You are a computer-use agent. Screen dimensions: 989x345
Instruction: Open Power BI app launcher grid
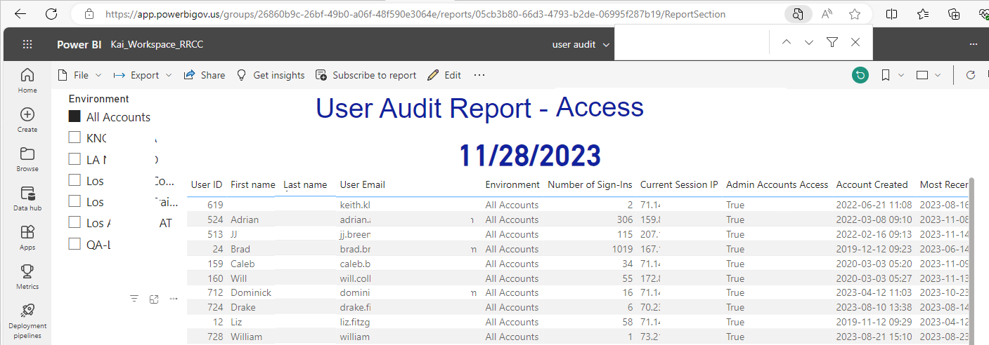click(x=27, y=44)
